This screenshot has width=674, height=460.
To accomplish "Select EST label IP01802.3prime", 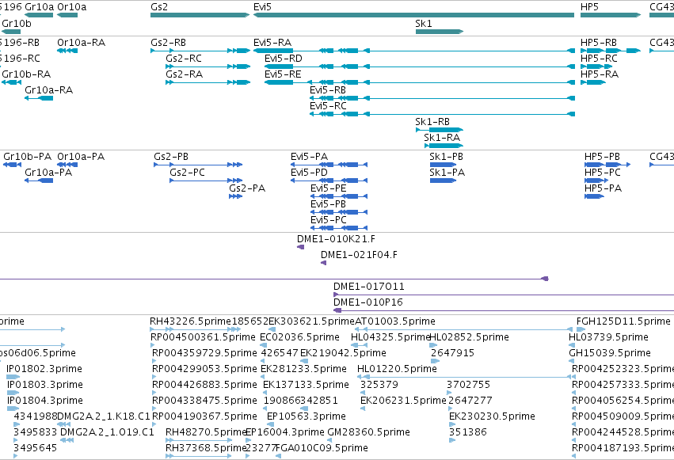I will [44, 370].
